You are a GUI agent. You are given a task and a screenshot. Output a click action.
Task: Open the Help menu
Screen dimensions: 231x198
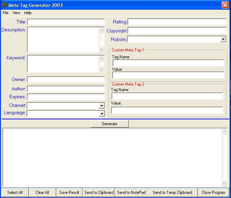click(x=28, y=13)
